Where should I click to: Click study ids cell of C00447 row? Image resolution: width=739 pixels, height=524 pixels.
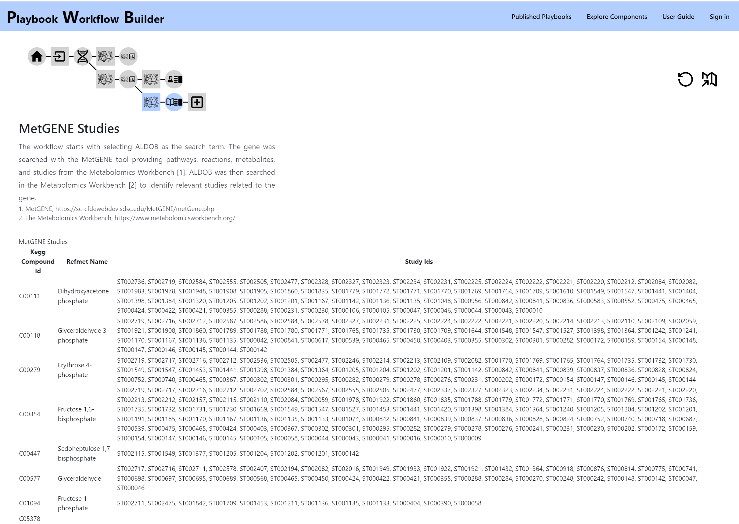238,454
